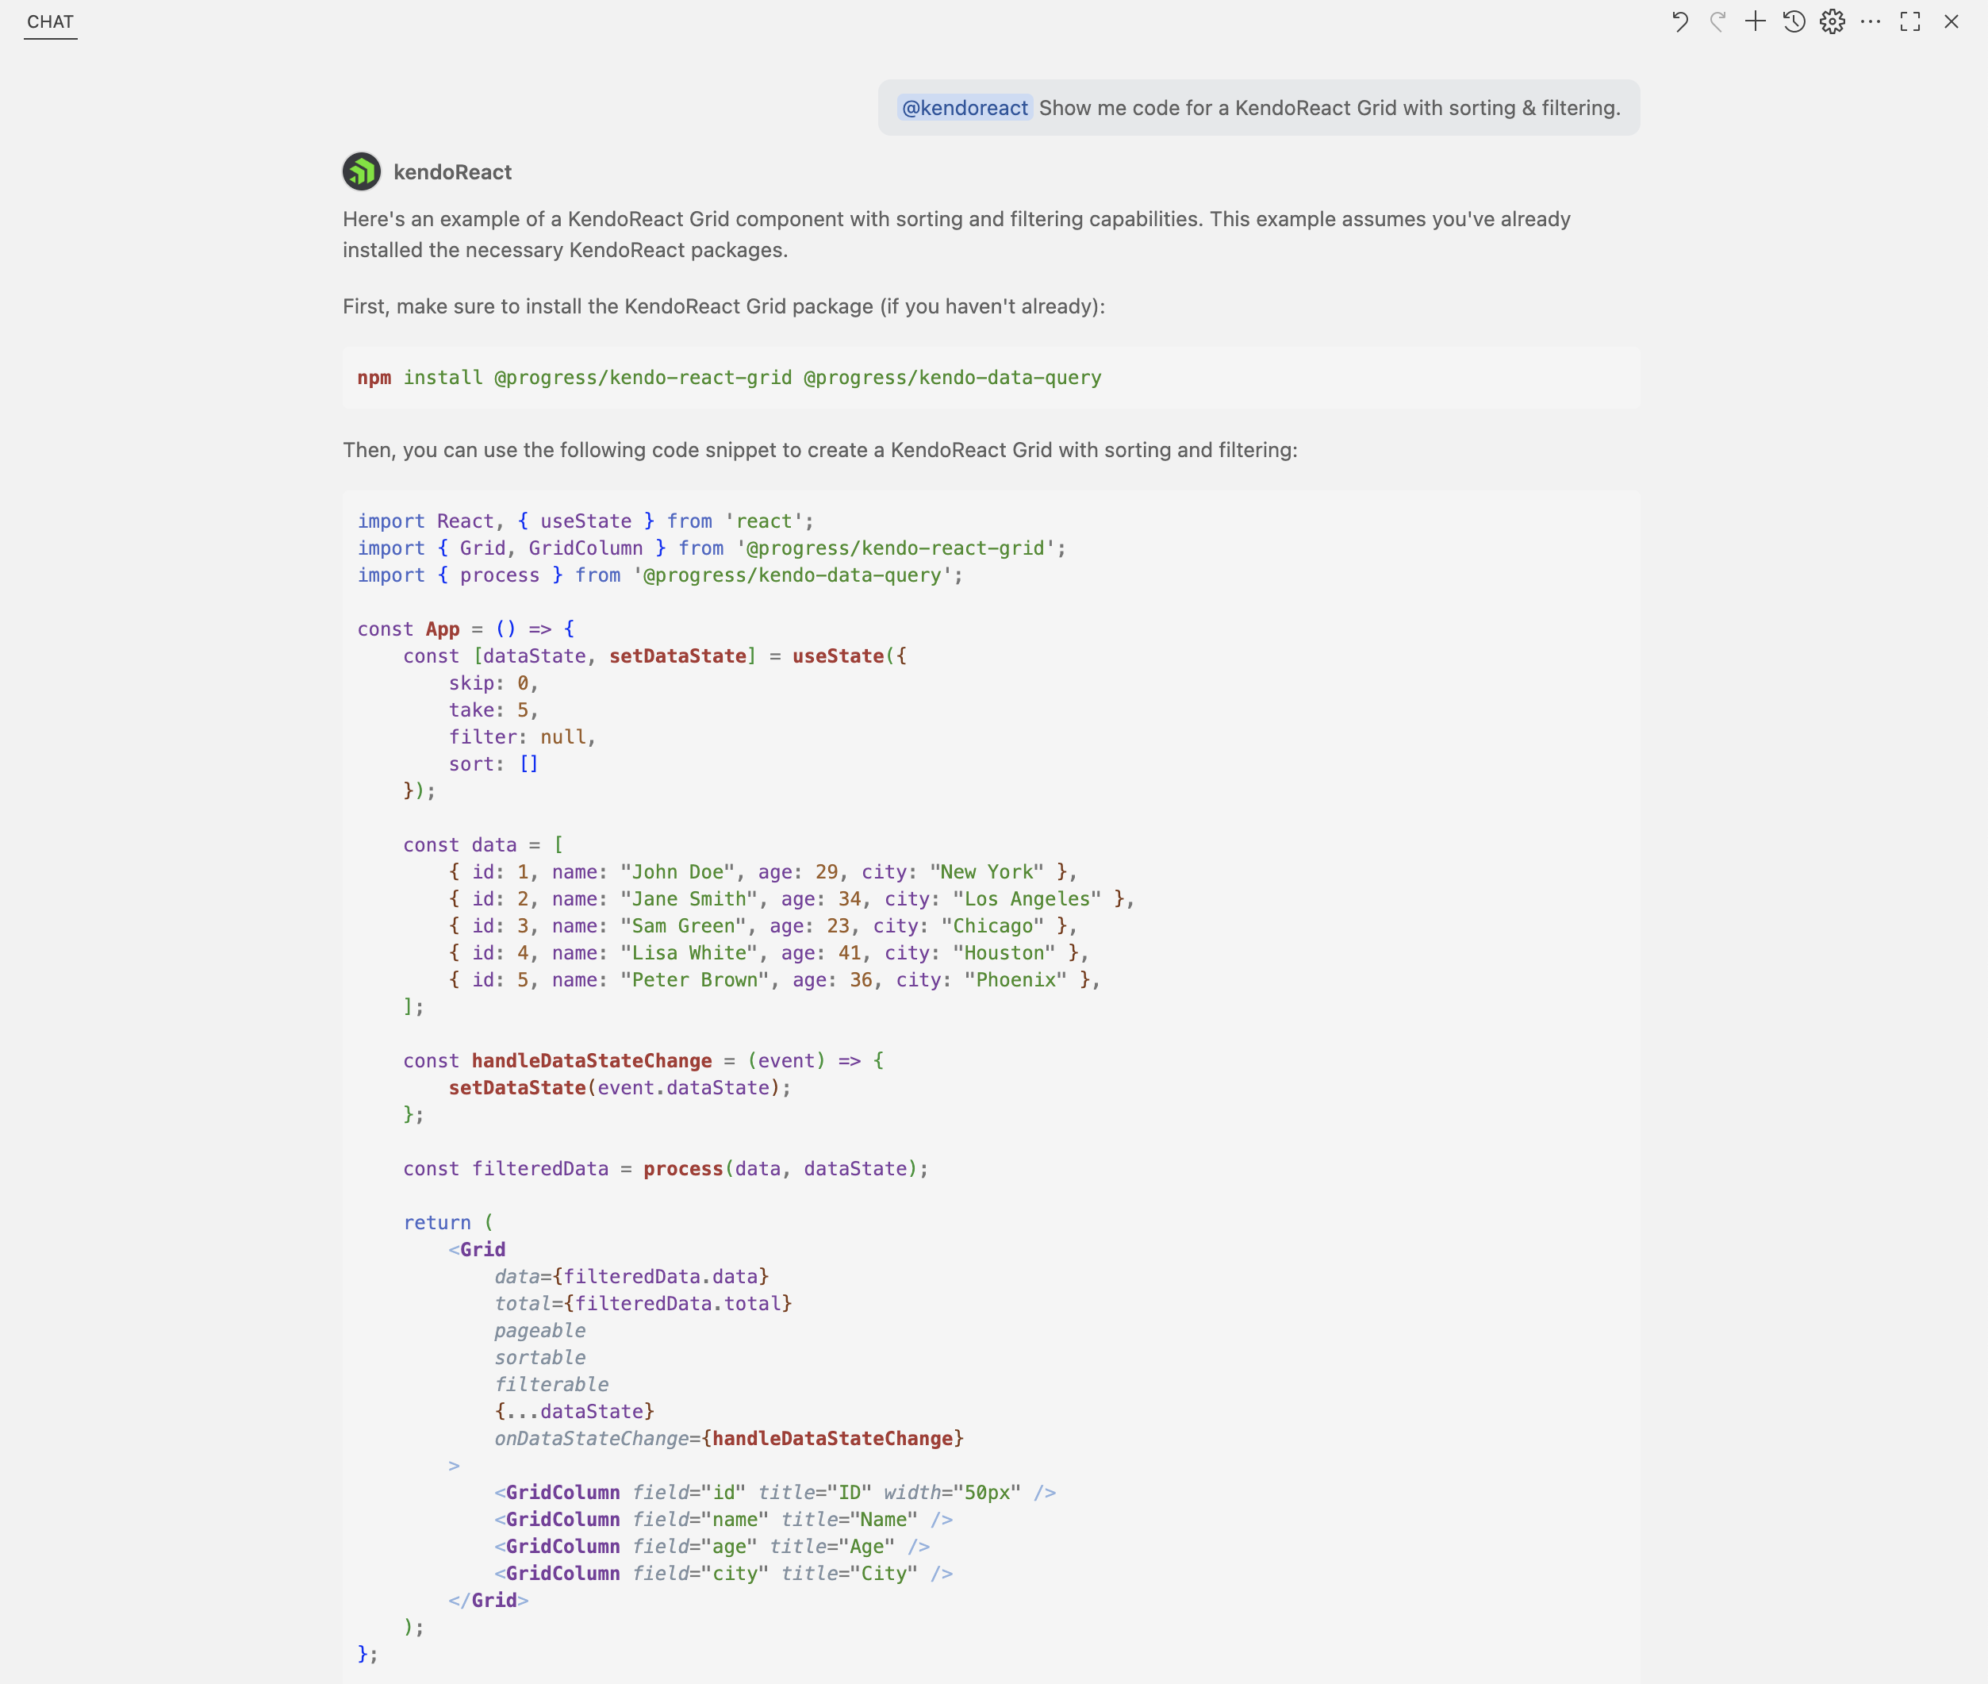Click the import Grid, GridColumn line
1988x1684 pixels.
(711, 548)
